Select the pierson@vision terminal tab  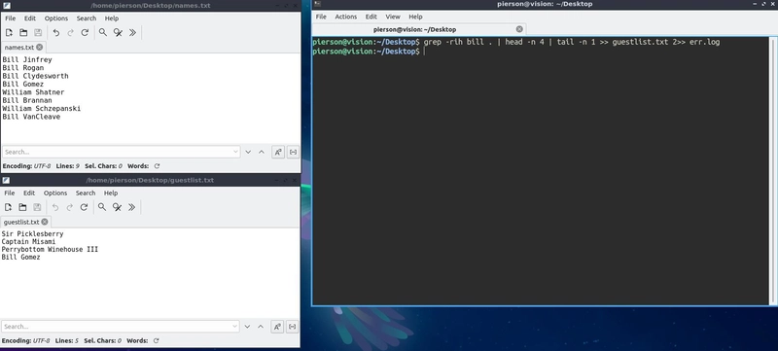pyautogui.click(x=419, y=29)
